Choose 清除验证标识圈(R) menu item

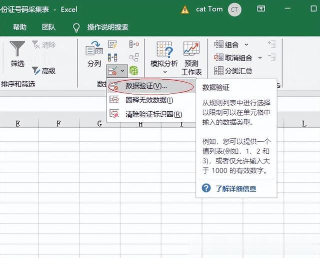(151, 114)
